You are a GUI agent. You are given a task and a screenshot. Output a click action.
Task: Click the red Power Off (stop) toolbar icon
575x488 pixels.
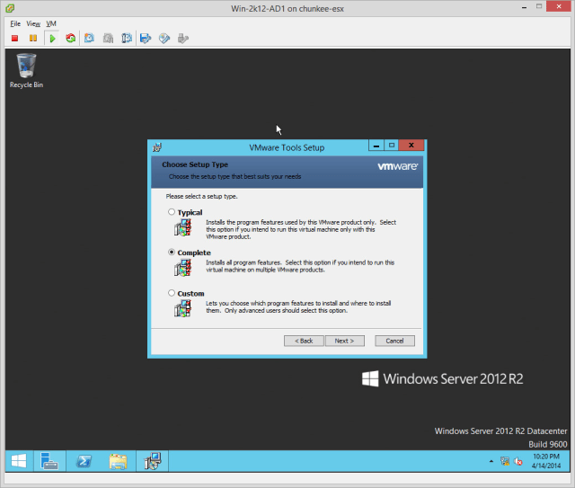pyautogui.click(x=14, y=38)
